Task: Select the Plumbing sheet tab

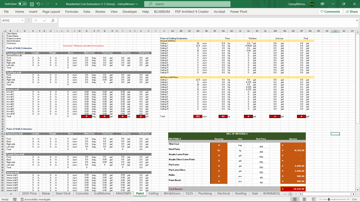Action: click(x=205, y=194)
